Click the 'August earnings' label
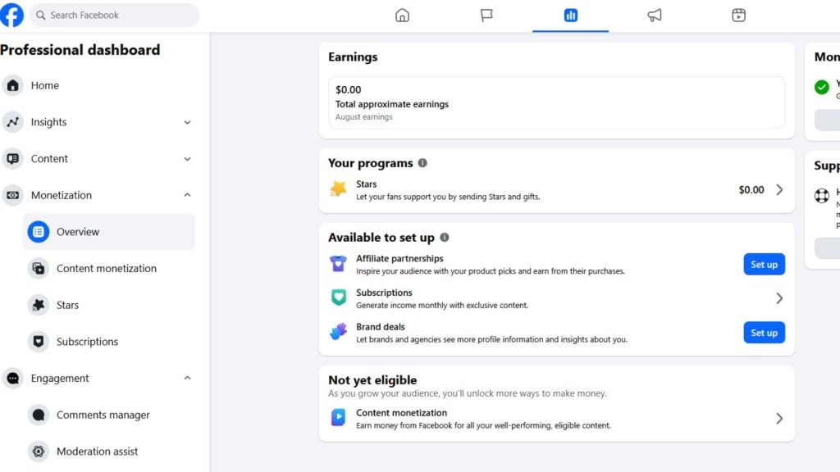Image resolution: width=840 pixels, height=472 pixels. point(363,116)
